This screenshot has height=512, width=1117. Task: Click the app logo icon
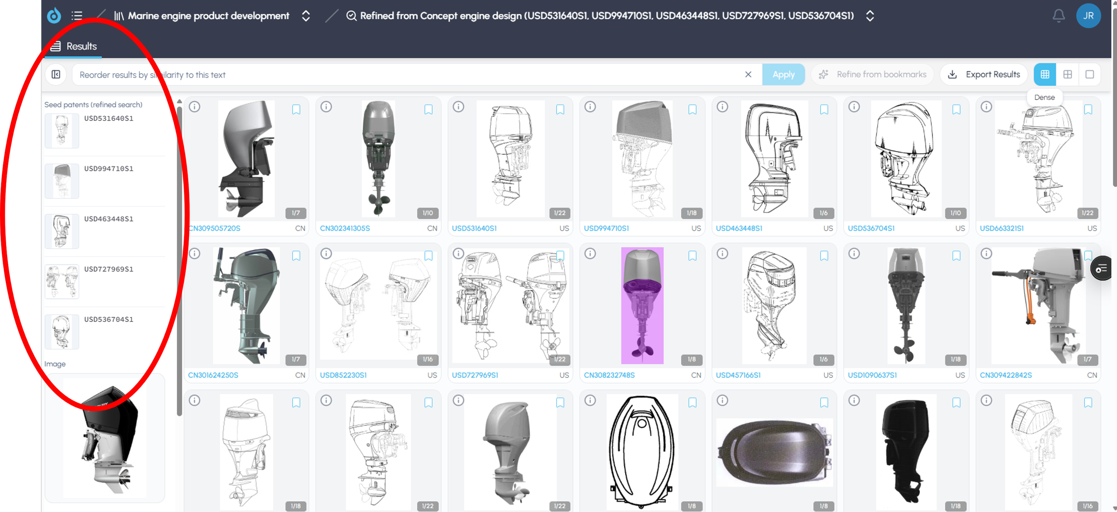54,16
